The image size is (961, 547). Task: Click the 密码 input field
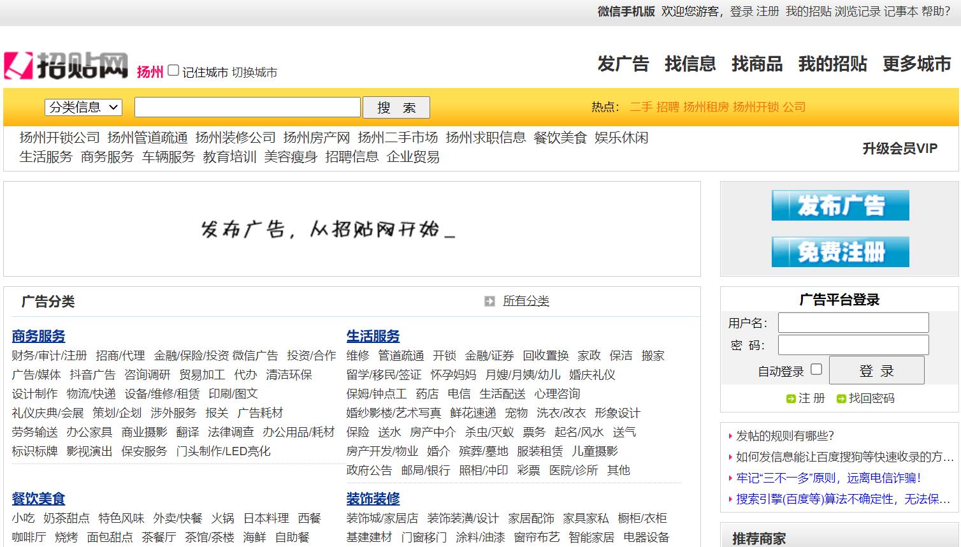(853, 345)
